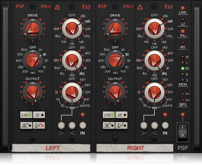This screenshot has height=165, width=202.
Task: Select L monitor mode
Action: pyautogui.click(x=182, y=63)
